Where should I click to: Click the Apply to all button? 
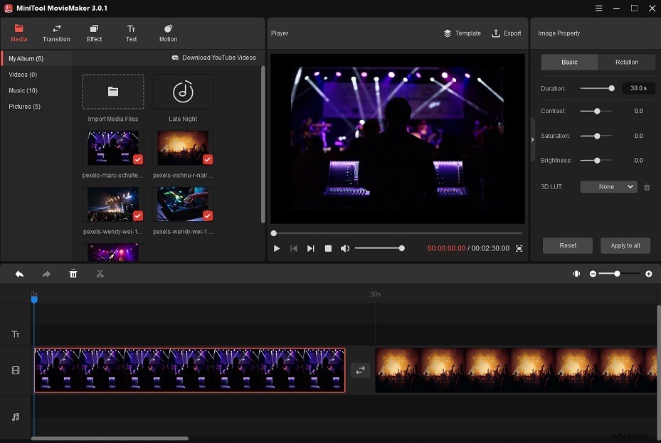tap(625, 245)
